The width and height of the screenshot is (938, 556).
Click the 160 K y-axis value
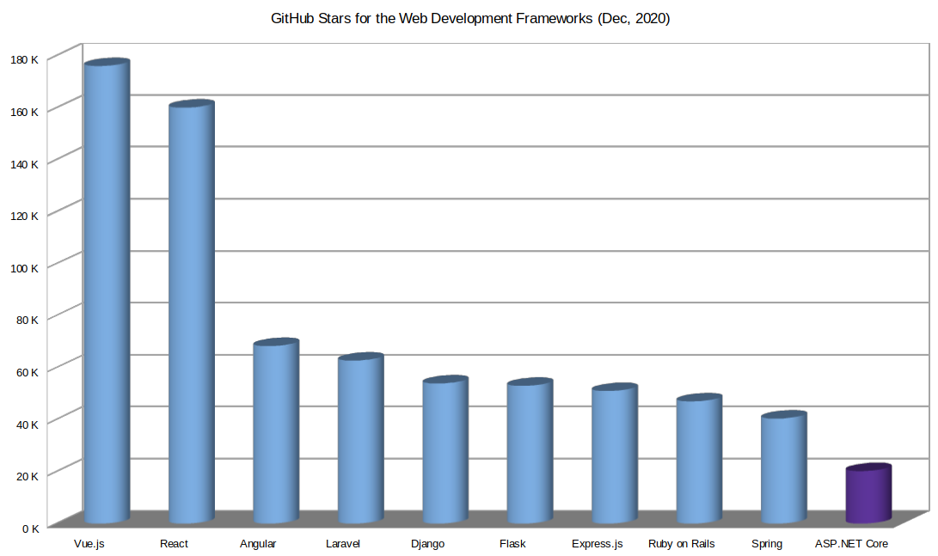click(25, 112)
